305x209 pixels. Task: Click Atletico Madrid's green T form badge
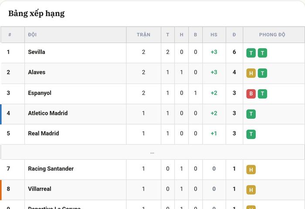[x=251, y=114]
